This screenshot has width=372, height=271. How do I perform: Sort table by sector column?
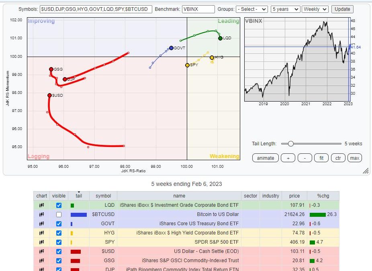coord(251,196)
